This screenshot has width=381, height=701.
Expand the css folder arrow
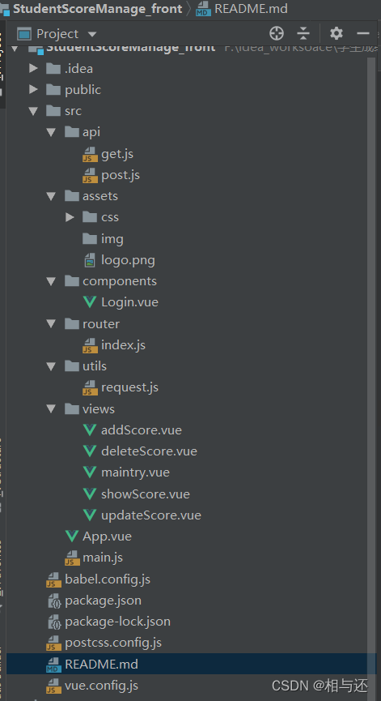(x=70, y=217)
